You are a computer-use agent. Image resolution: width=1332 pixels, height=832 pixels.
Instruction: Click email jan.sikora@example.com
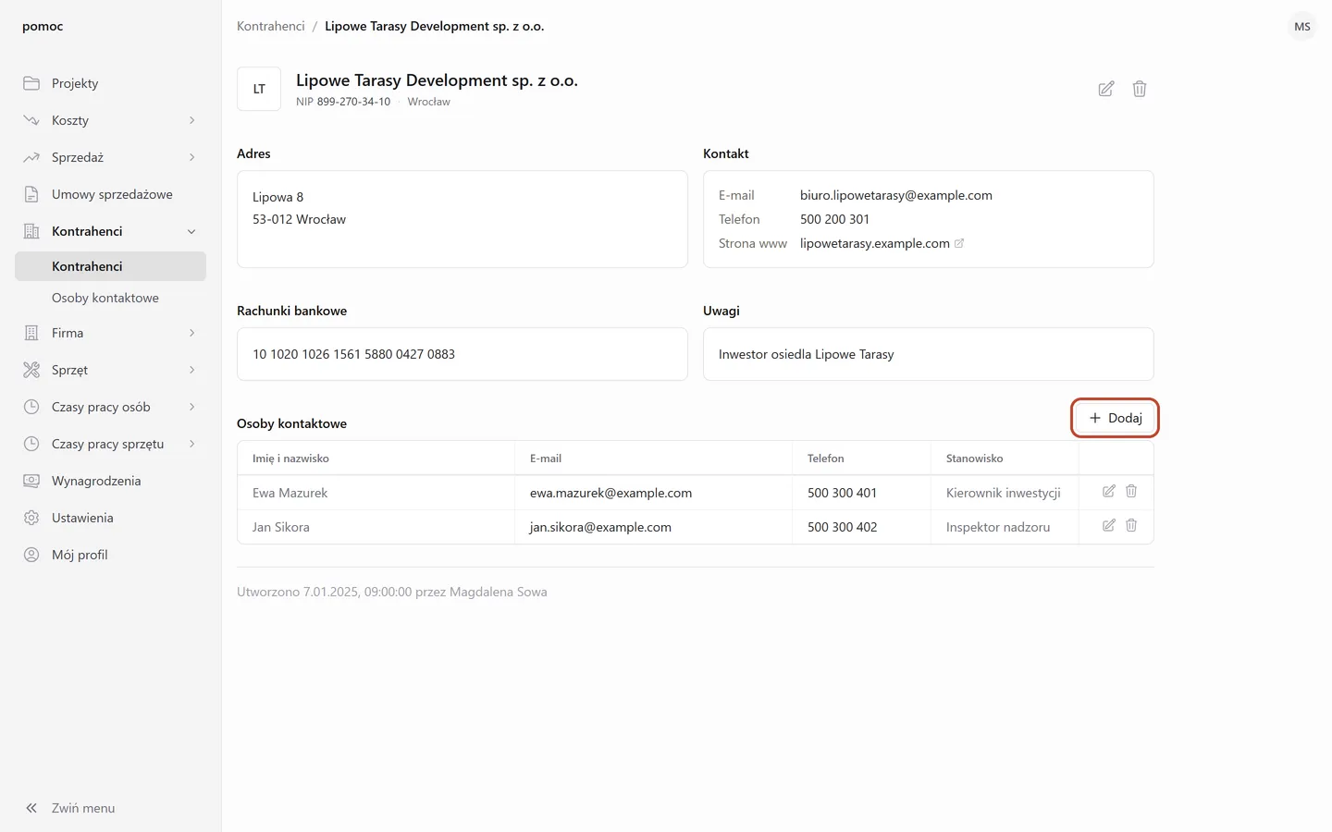(600, 527)
